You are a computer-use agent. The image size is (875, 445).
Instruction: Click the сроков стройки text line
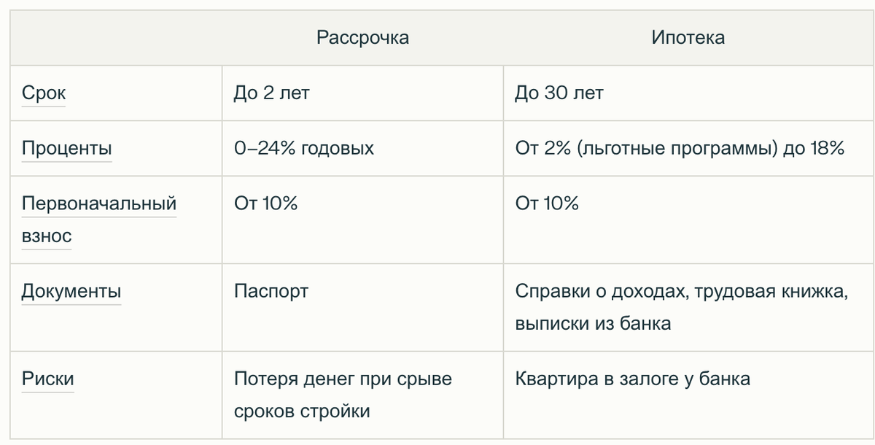[302, 411]
